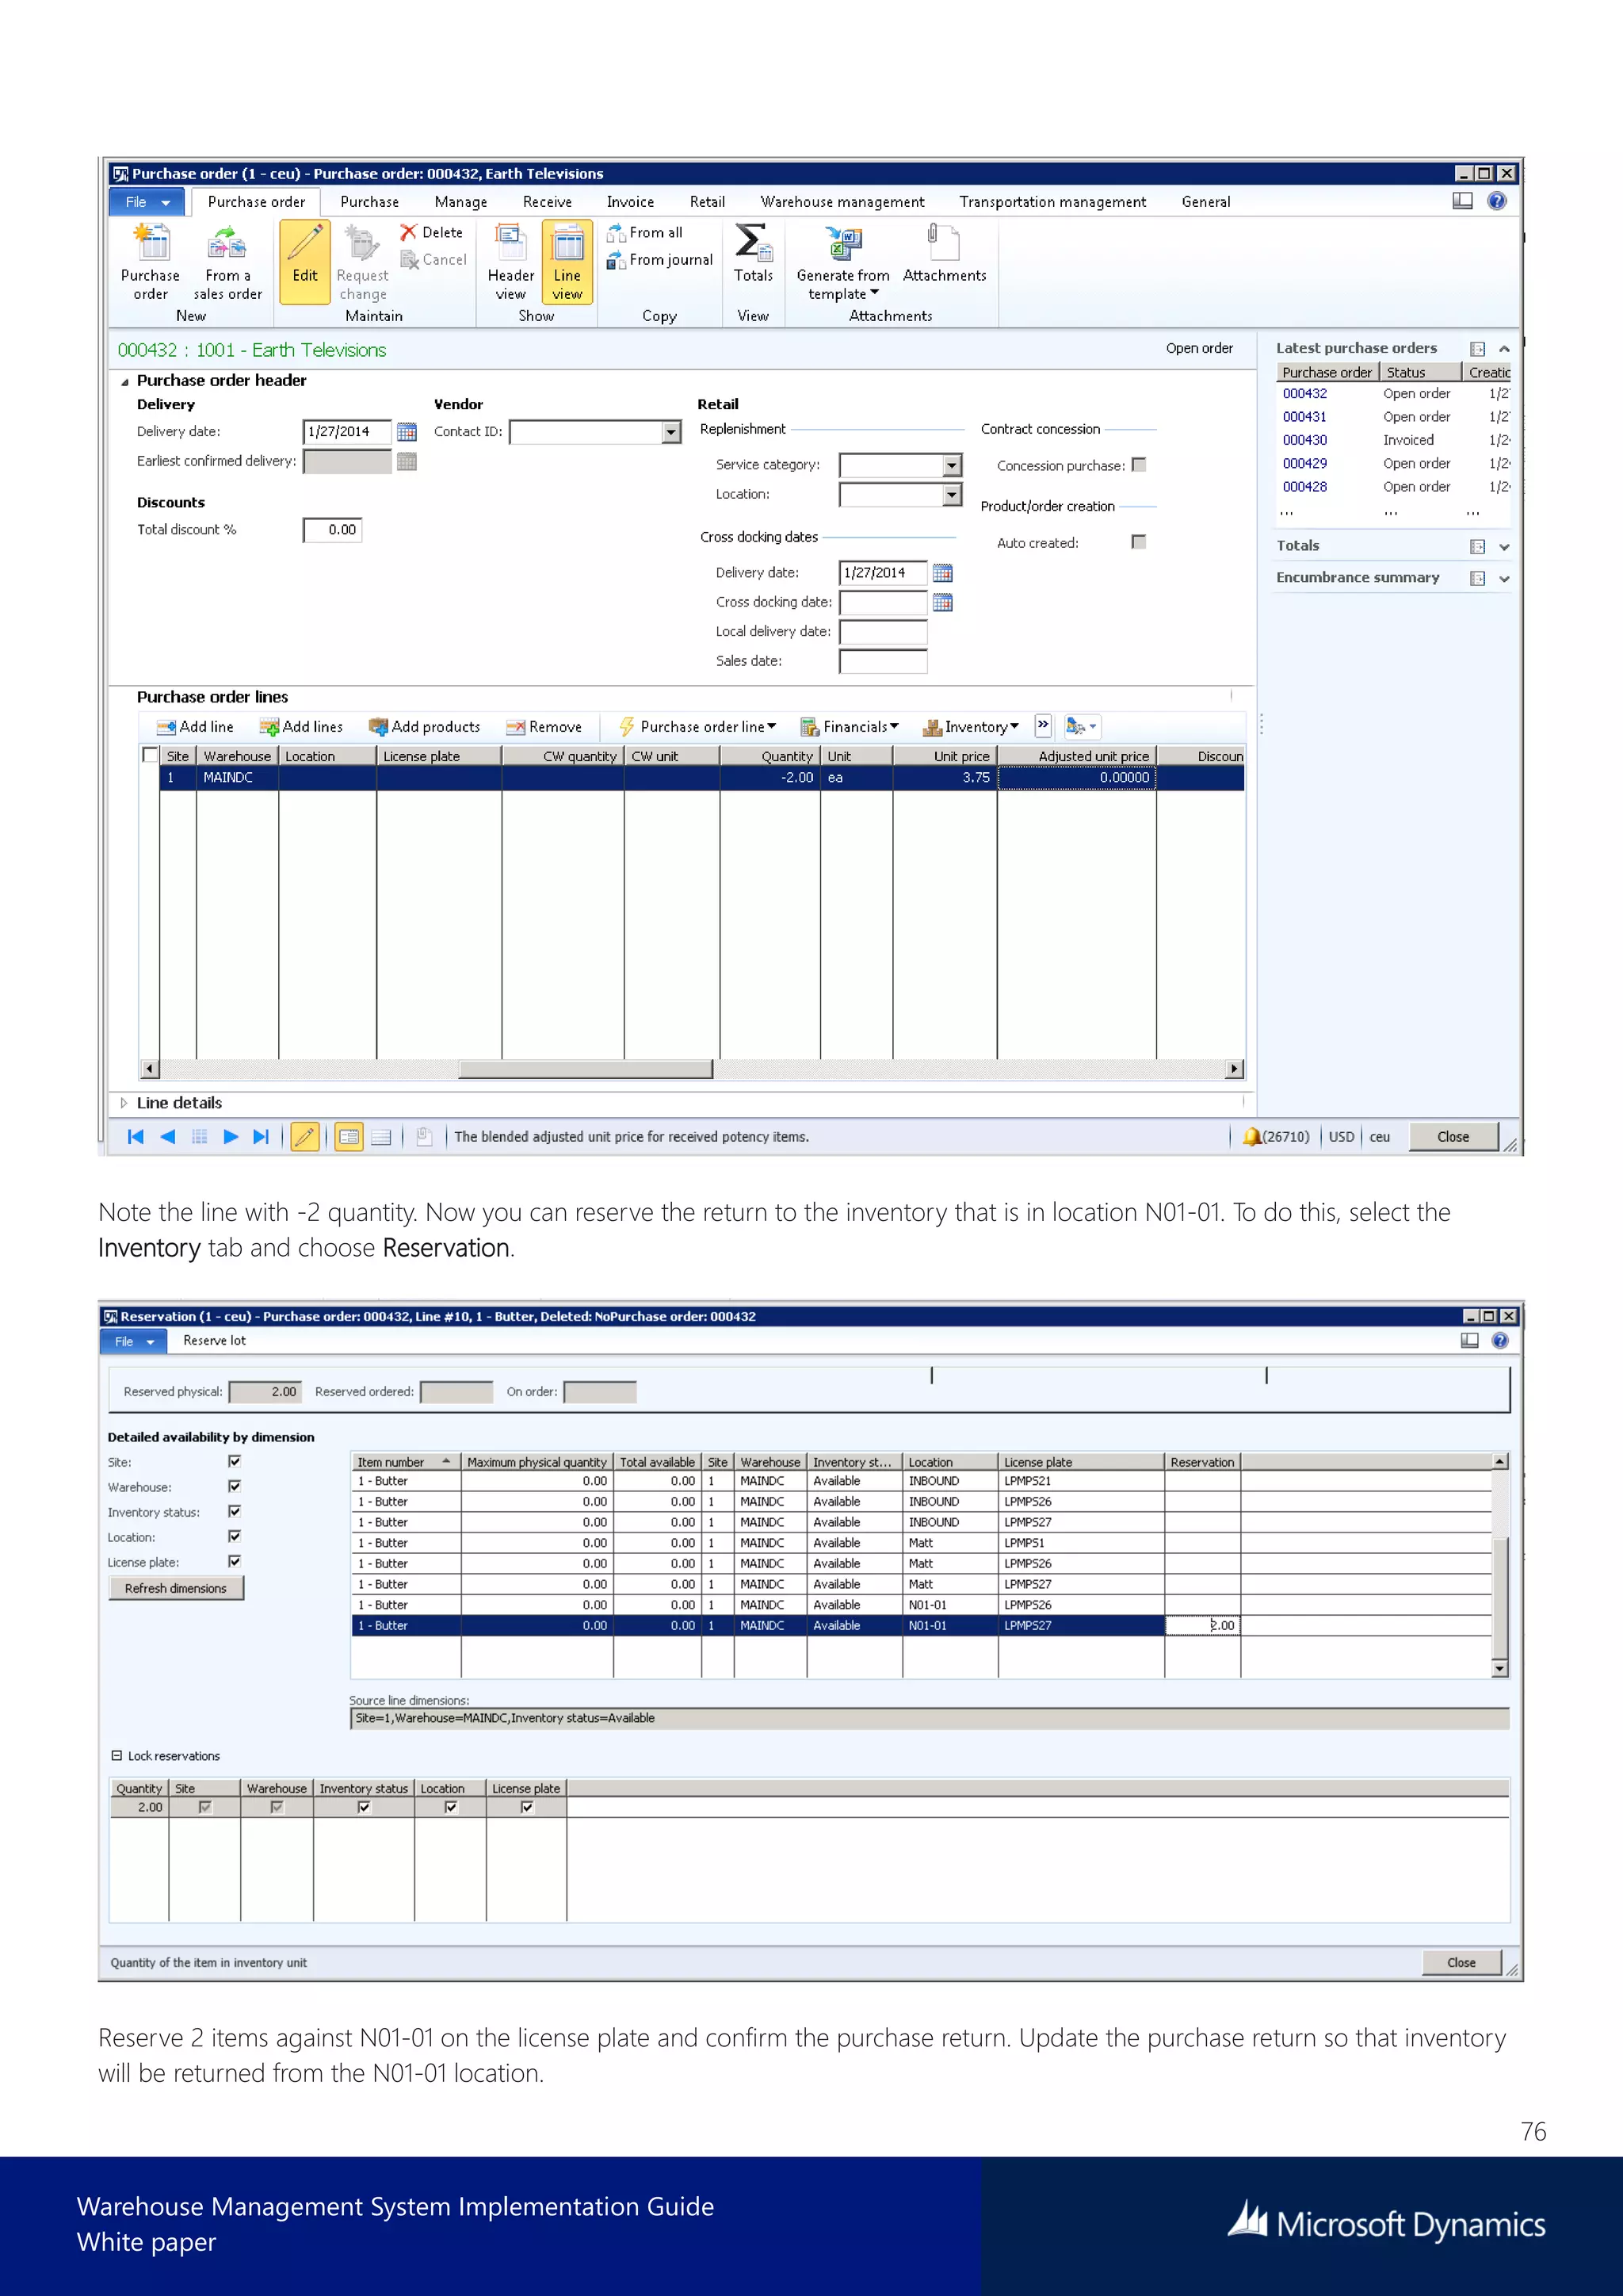Toggle the Concession purchase checkbox
Image resolution: width=1623 pixels, height=2296 pixels.
(x=1140, y=465)
